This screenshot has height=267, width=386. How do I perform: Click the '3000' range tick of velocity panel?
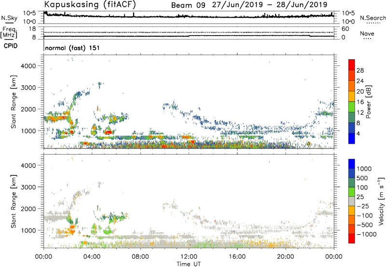tap(28, 187)
